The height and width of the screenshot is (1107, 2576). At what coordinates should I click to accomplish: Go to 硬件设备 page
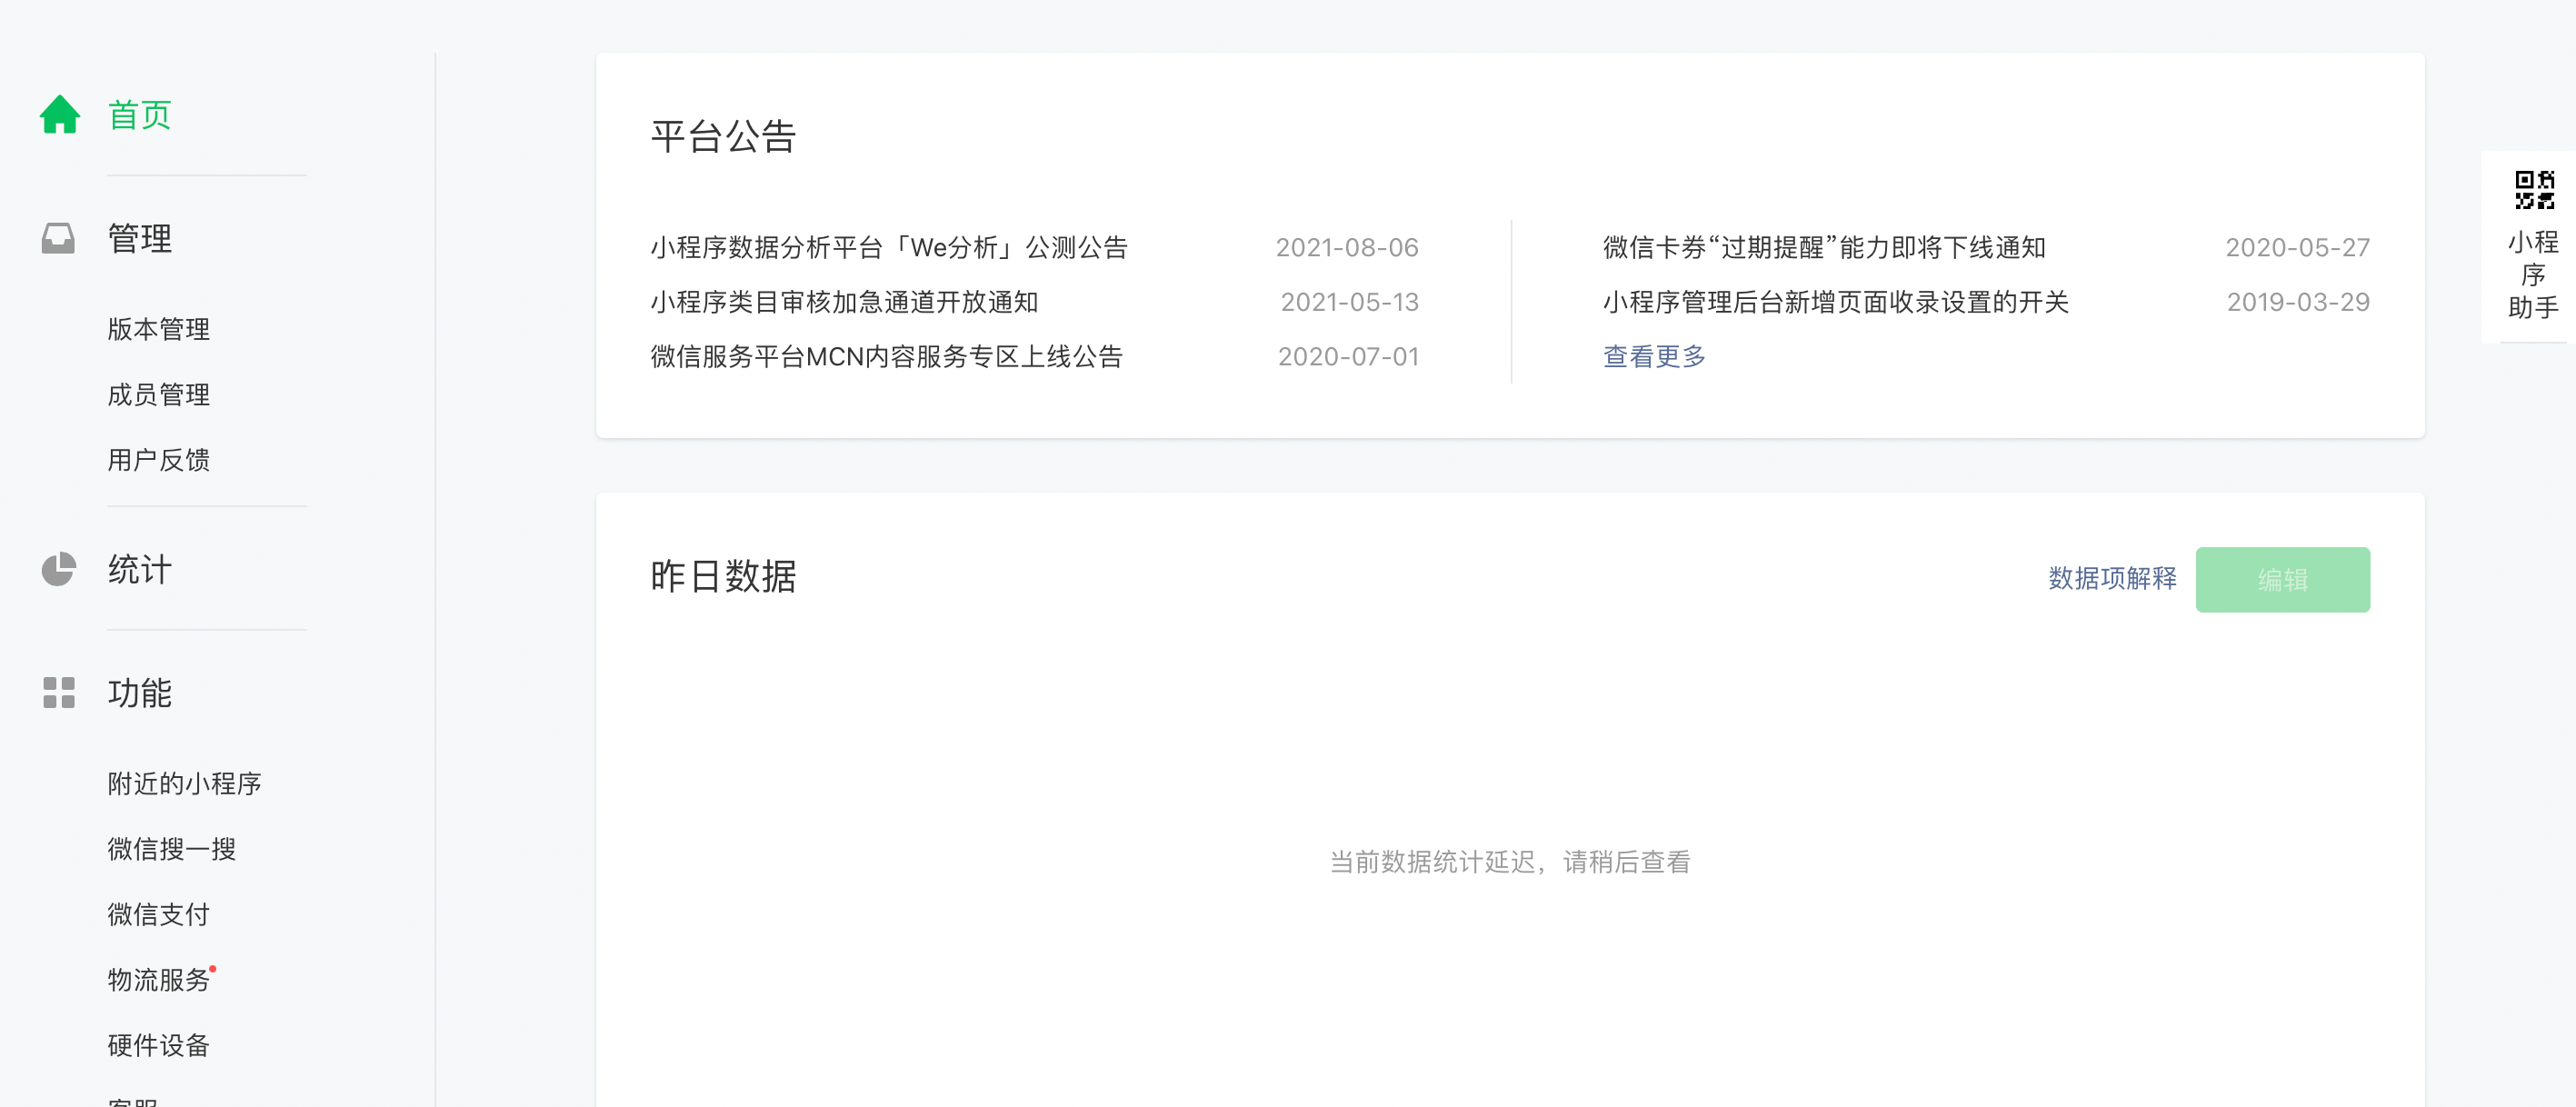[158, 1045]
